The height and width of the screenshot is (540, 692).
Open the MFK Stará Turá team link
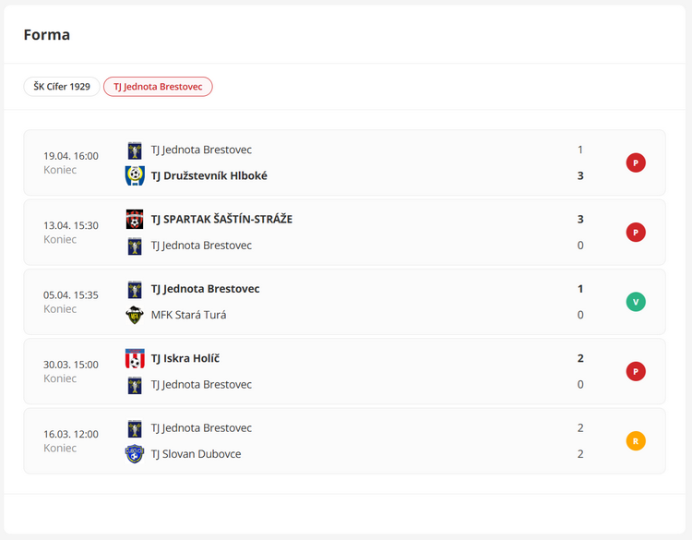(188, 315)
